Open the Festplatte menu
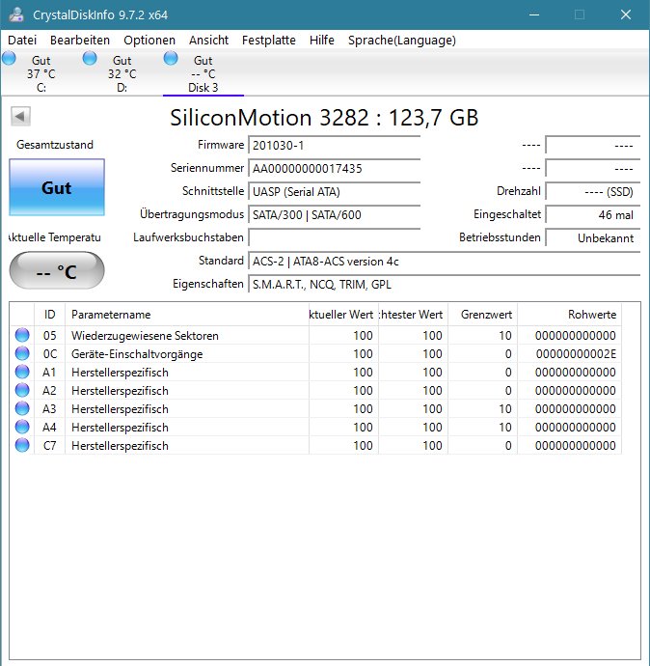The width and height of the screenshot is (650, 666). [268, 40]
